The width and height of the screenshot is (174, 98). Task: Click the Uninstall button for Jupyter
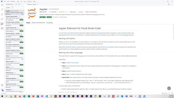point(49,17)
